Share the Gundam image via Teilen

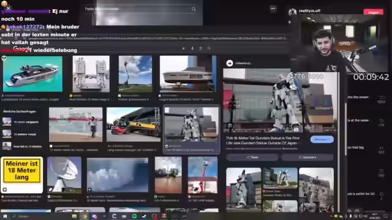[252, 157]
